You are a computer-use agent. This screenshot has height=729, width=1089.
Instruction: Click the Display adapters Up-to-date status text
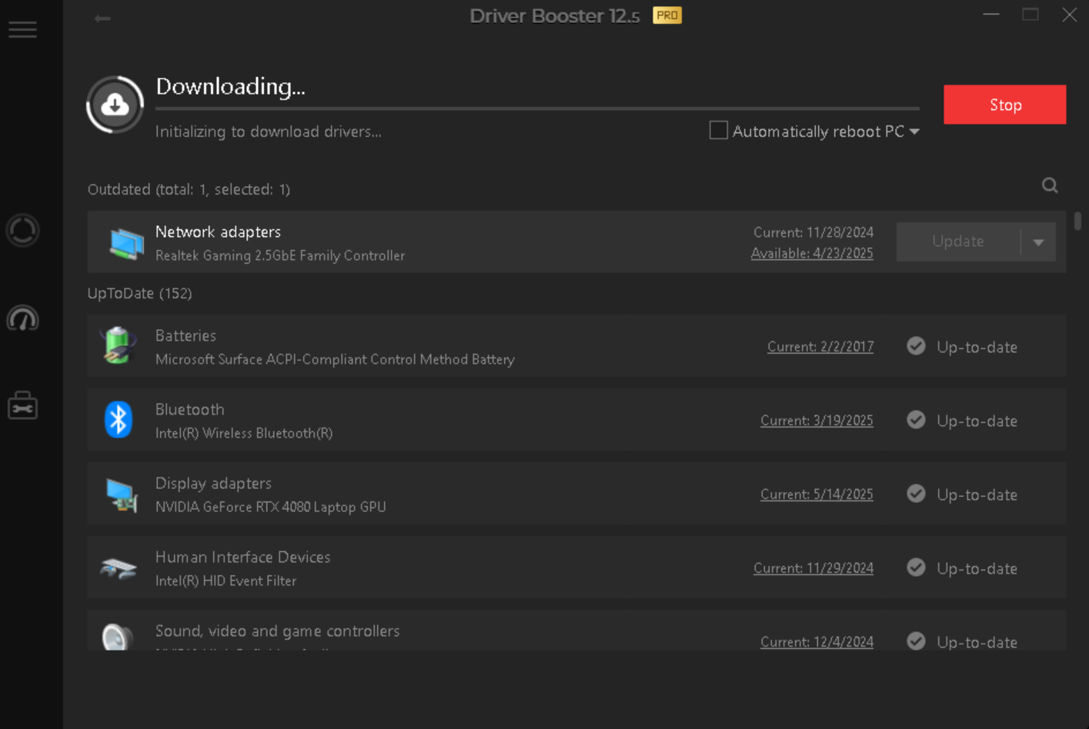click(977, 494)
